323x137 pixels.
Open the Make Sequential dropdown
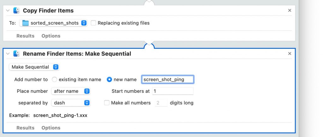pyautogui.click(x=34, y=67)
